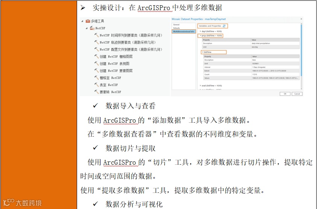Collapse the NetCDF toolset tree node

tap(86, 28)
